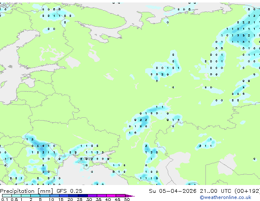260x201 pixels.
Task: Click the over-50 mm arrow tip of legend
Action: pyautogui.click(x=130, y=196)
